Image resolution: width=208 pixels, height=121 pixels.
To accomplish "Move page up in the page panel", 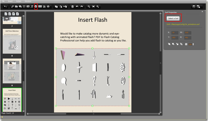I will tap(13, 14).
